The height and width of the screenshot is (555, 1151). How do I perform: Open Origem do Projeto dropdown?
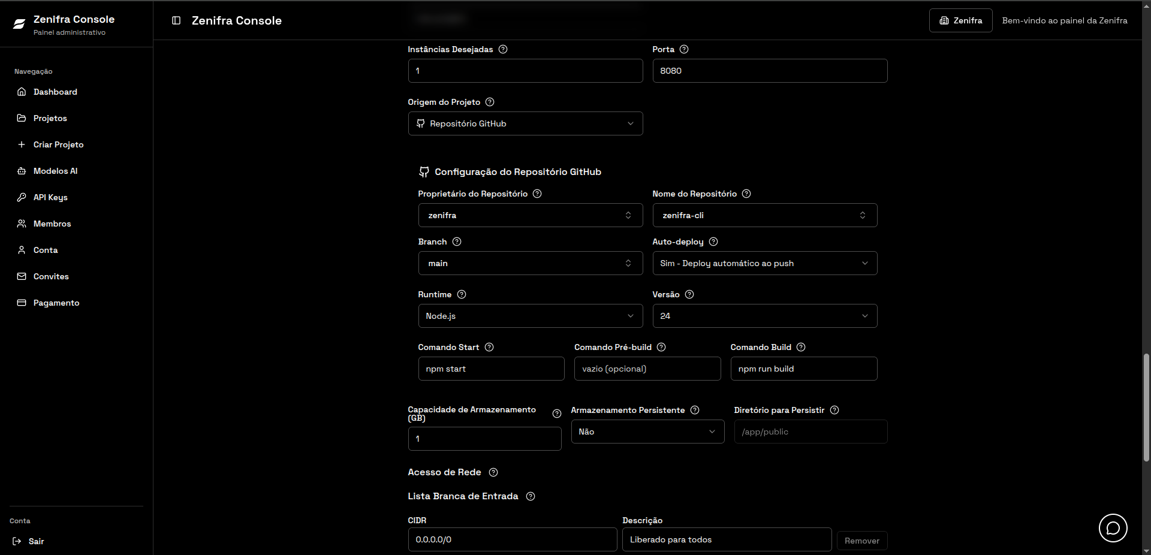[x=525, y=123]
